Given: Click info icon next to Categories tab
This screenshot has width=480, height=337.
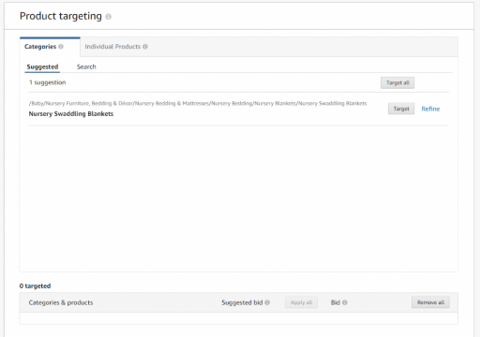Looking at the screenshot, I should click(x=61, y=47).
